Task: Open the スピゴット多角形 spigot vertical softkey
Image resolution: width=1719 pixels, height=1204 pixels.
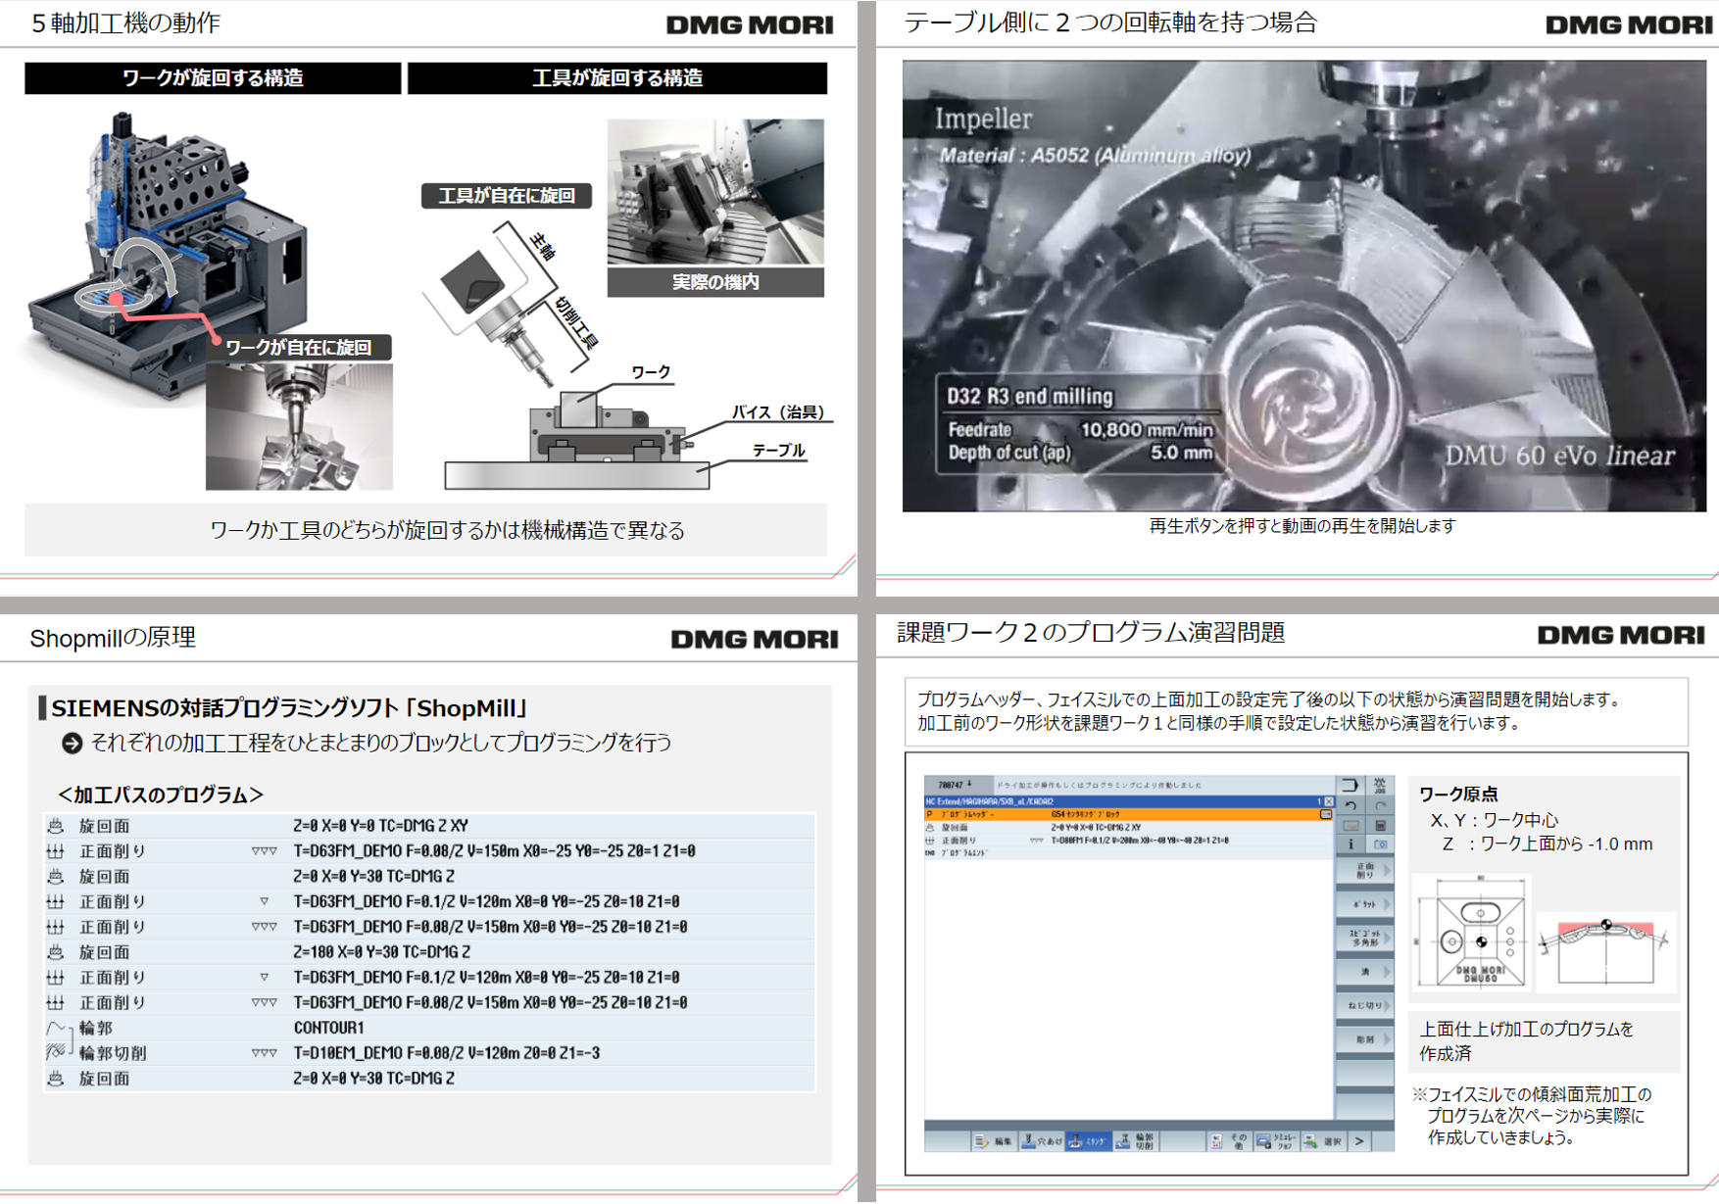Action: click(1365, 938)
